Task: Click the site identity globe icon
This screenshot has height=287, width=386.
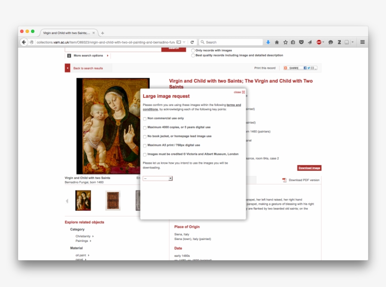Action: 32,42
